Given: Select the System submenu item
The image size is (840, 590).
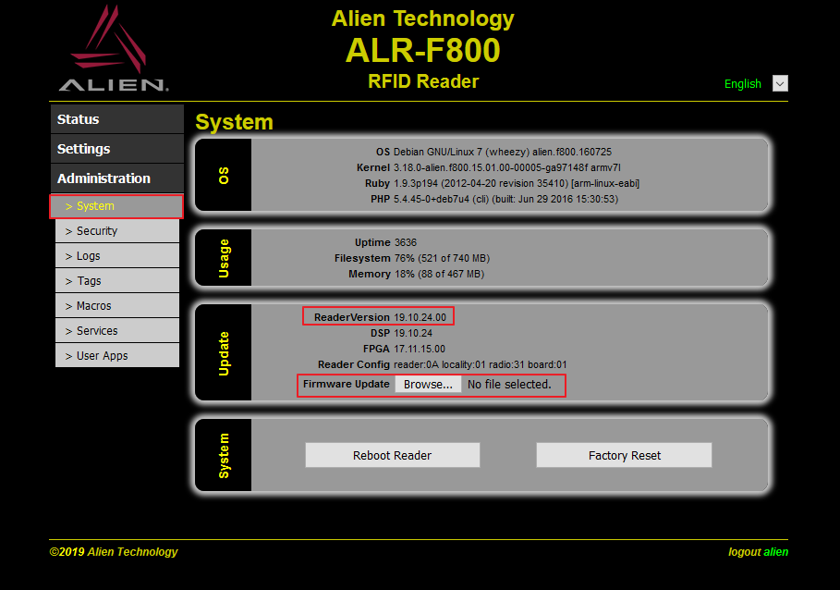Looking at the screenshot, I should pos(116,206).
